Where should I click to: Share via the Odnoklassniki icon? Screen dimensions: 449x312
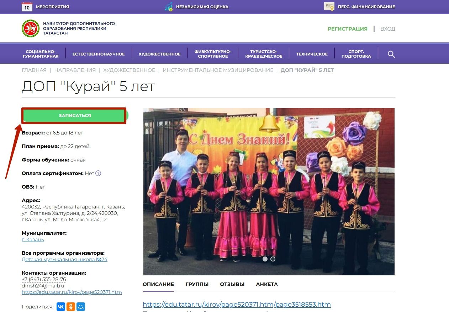[71, 306]
